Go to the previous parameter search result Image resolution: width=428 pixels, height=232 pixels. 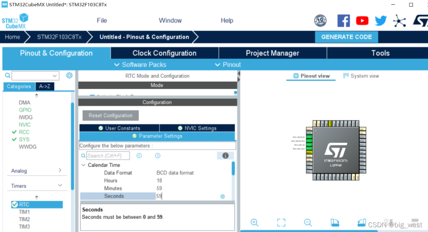pyautogui.click(x=139, y=156)
